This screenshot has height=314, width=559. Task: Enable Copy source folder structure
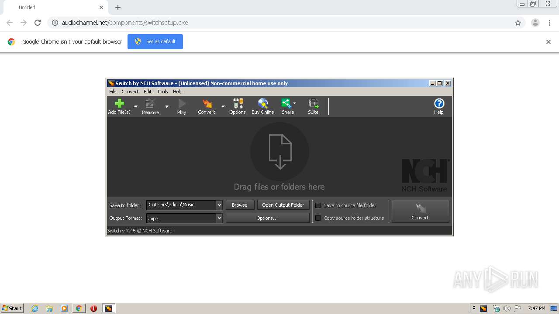318,218
